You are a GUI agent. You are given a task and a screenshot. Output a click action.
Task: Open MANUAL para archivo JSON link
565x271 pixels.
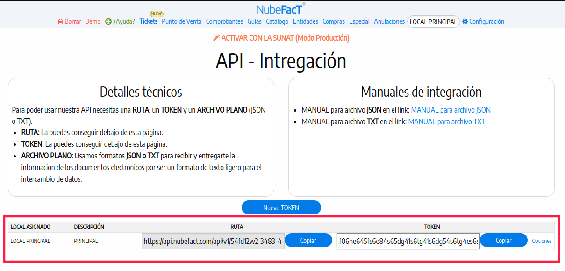[451, 110]
